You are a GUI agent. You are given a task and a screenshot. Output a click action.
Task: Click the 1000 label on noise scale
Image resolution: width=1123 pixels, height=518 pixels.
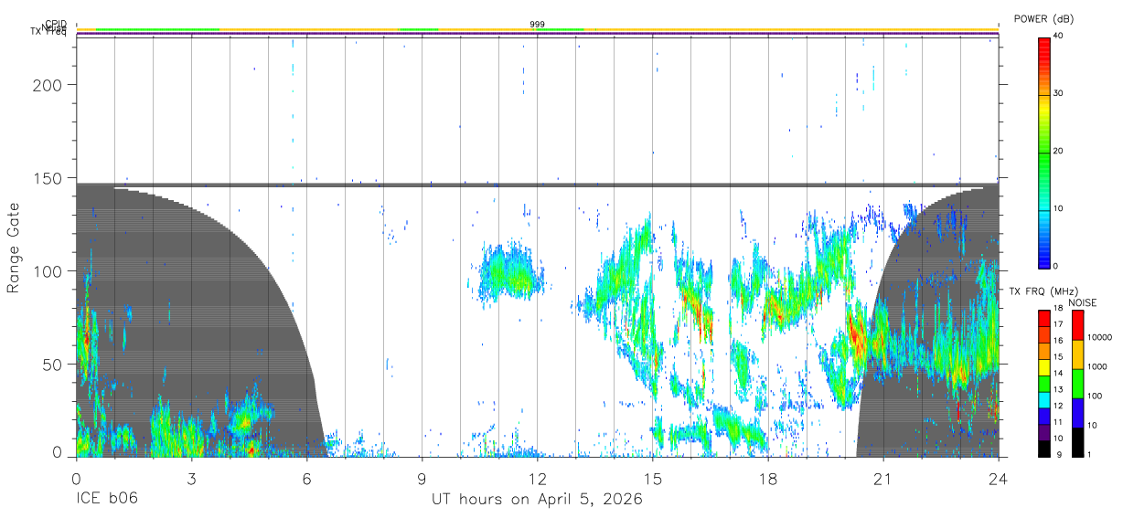1096,366
